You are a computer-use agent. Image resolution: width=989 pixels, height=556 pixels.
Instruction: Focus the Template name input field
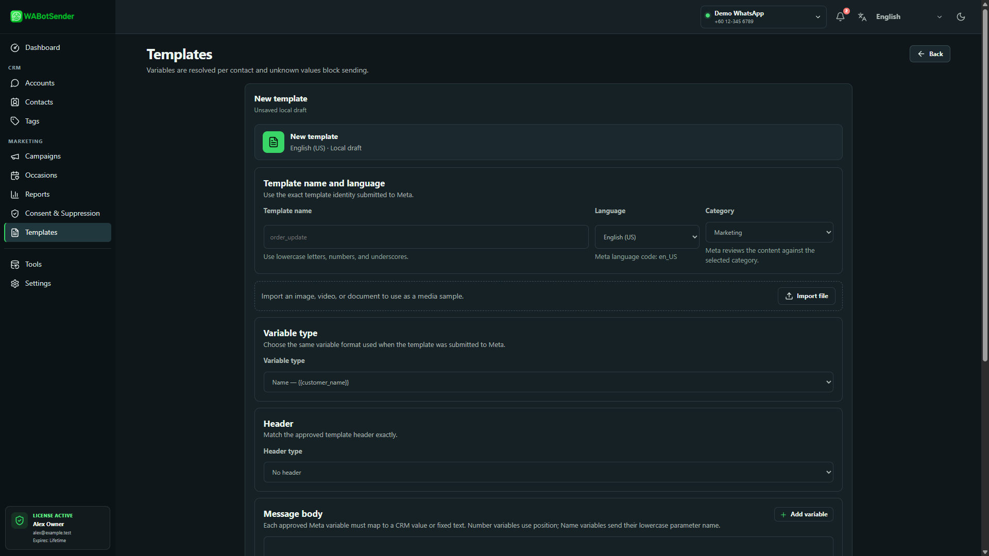426,237
